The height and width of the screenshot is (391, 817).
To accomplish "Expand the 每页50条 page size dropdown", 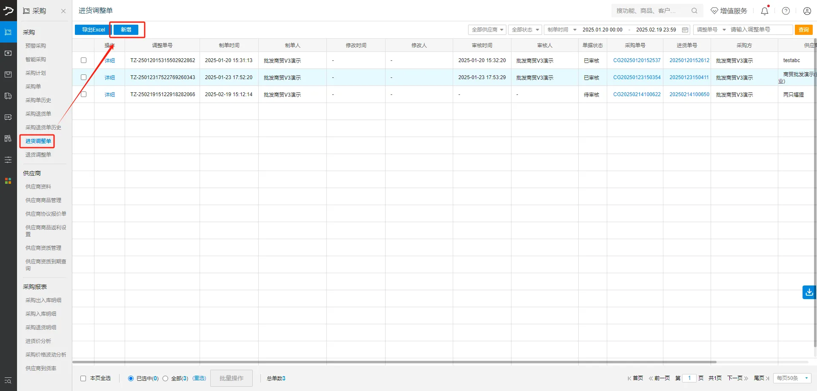I will 792,378.
